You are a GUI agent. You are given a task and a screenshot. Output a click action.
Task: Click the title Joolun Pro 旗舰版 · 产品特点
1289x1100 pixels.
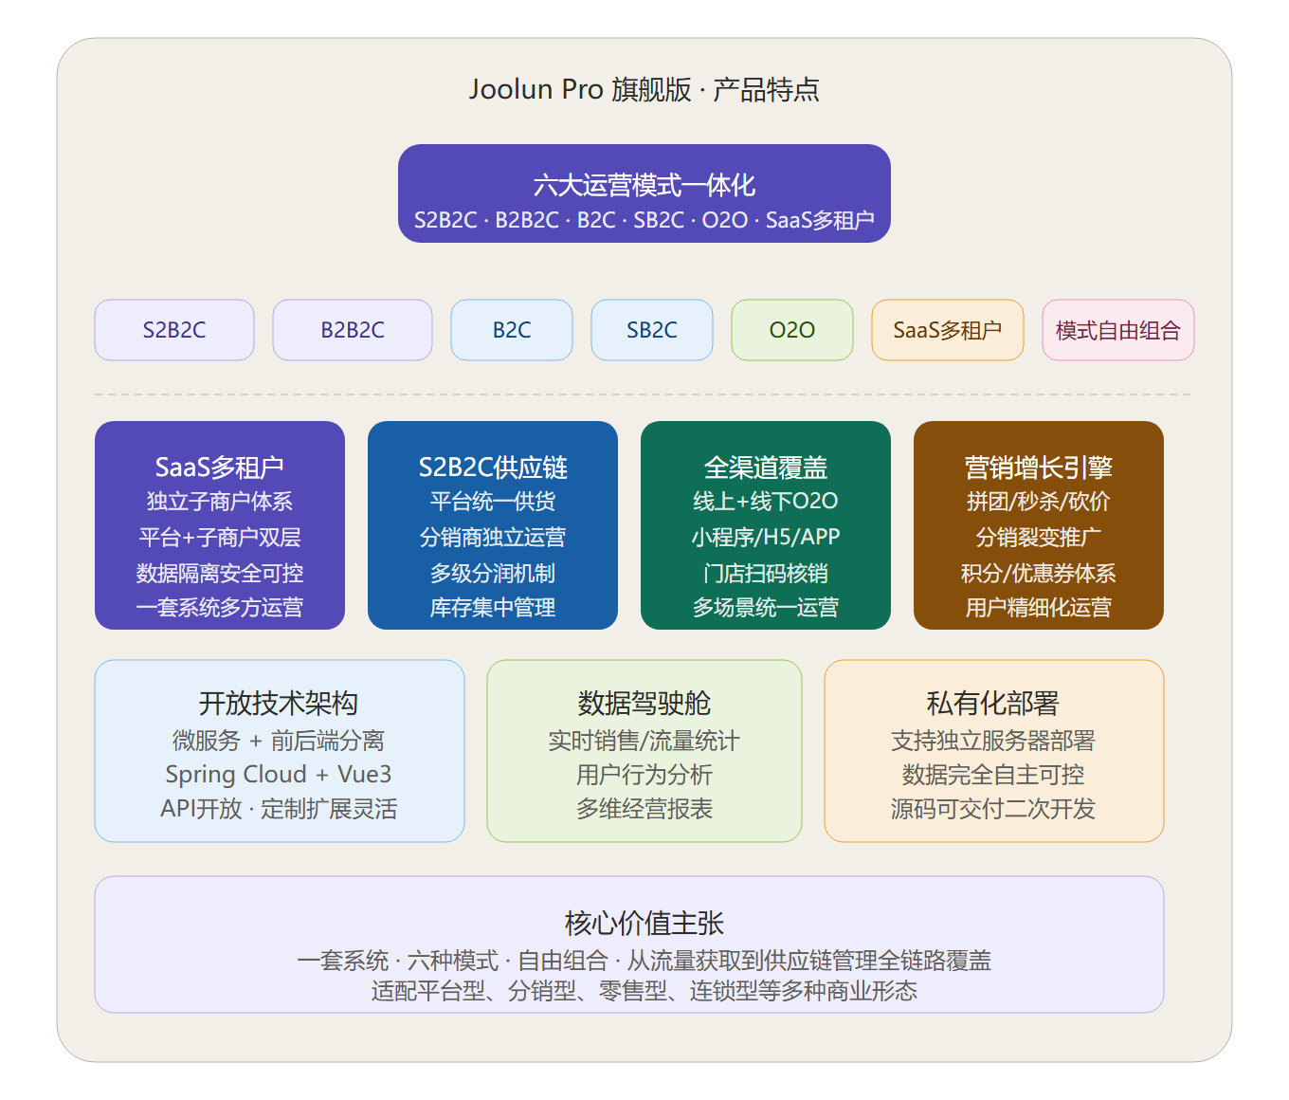point(644,89)
